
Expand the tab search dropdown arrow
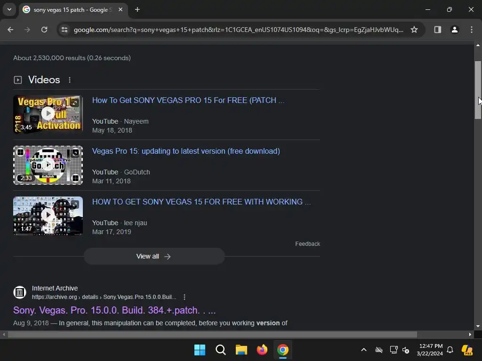pyautogui.click(x=9, y=9)
